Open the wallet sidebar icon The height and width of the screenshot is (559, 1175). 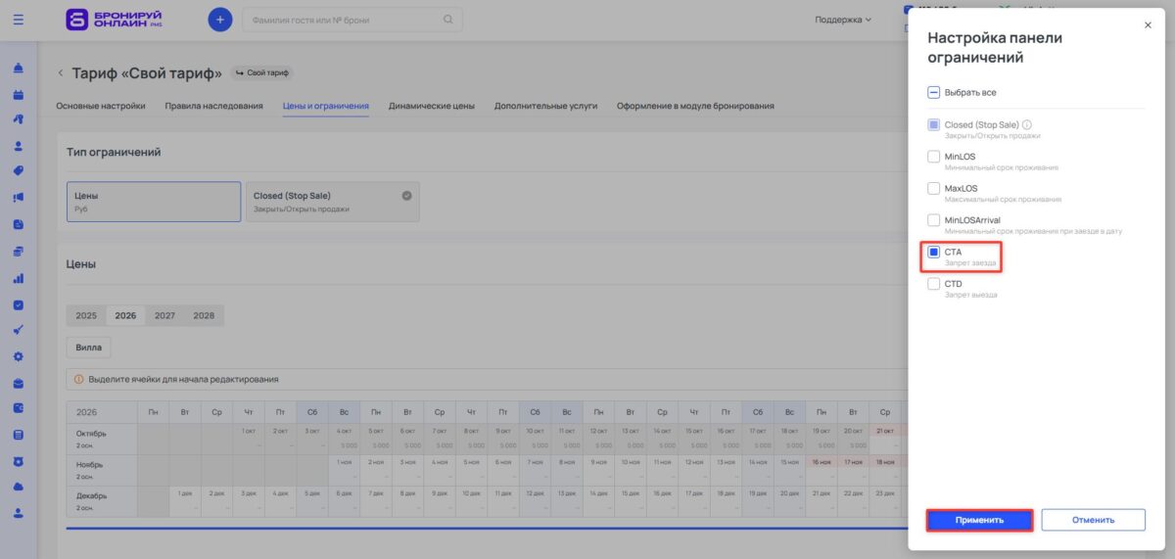(19, 407)
